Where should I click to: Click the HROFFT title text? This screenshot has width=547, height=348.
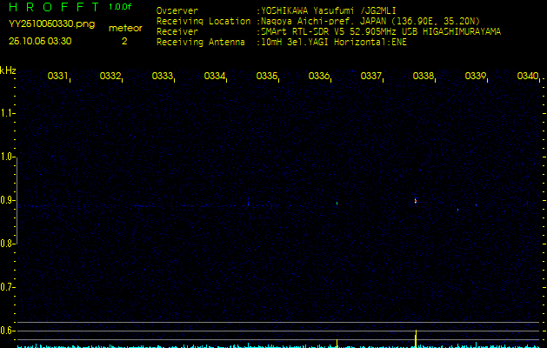pyautogui.click(x=54, y=7)
